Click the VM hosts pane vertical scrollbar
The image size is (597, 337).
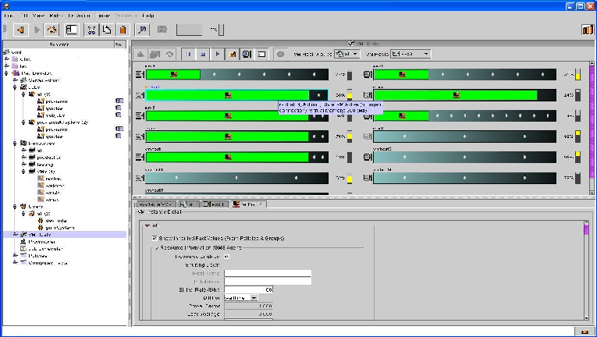tap(592, 128)
